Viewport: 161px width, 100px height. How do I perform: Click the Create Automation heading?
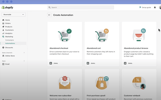click(63, 15)
